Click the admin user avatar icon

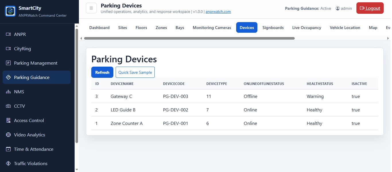tap(338, 8)
